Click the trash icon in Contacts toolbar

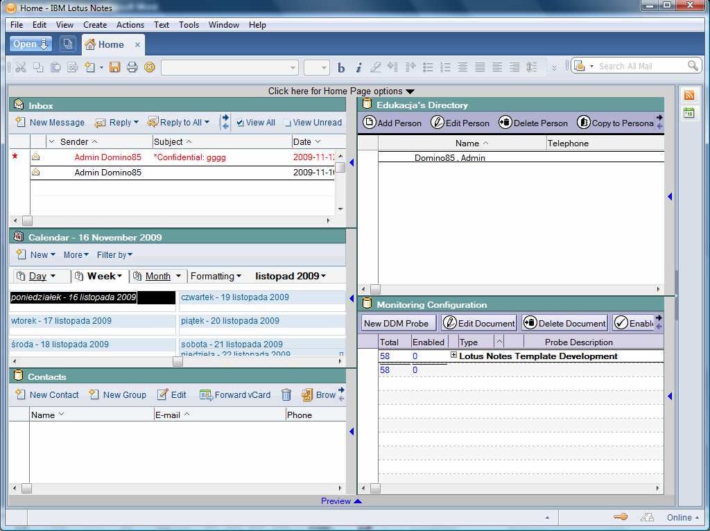pos(286,394)
